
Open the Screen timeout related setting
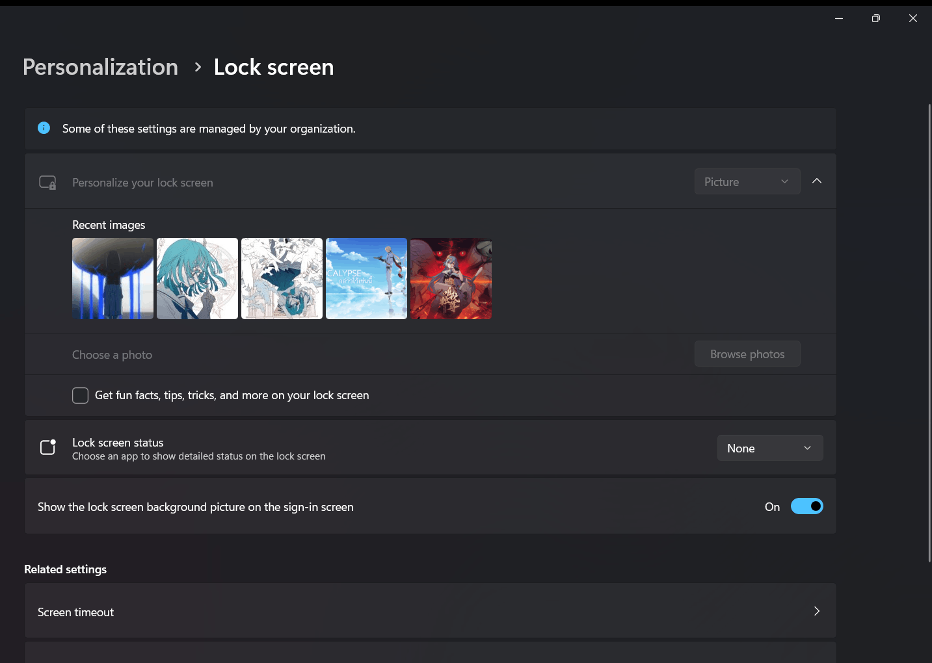(x=431, y=611)
